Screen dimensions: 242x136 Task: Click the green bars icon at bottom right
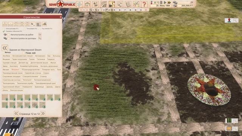229,121
